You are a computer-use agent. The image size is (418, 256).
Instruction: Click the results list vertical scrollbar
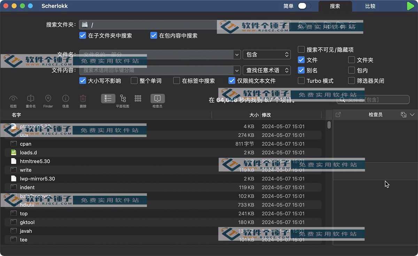click(329, 125)
